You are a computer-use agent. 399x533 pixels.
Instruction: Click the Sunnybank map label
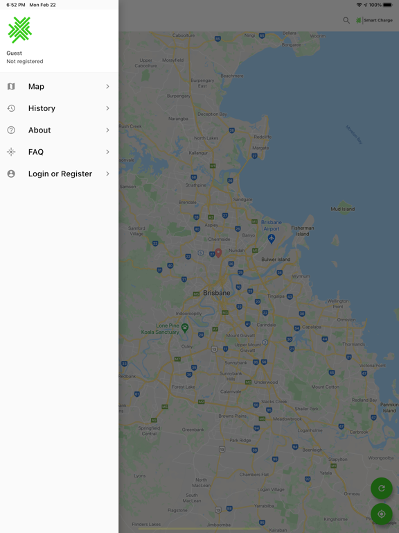click(236, 363)
